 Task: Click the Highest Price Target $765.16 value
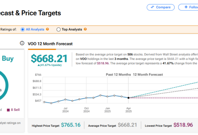click(x=71, y=125)
